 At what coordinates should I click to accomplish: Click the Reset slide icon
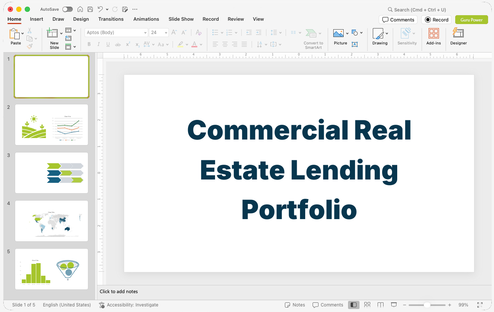(68, 38)
